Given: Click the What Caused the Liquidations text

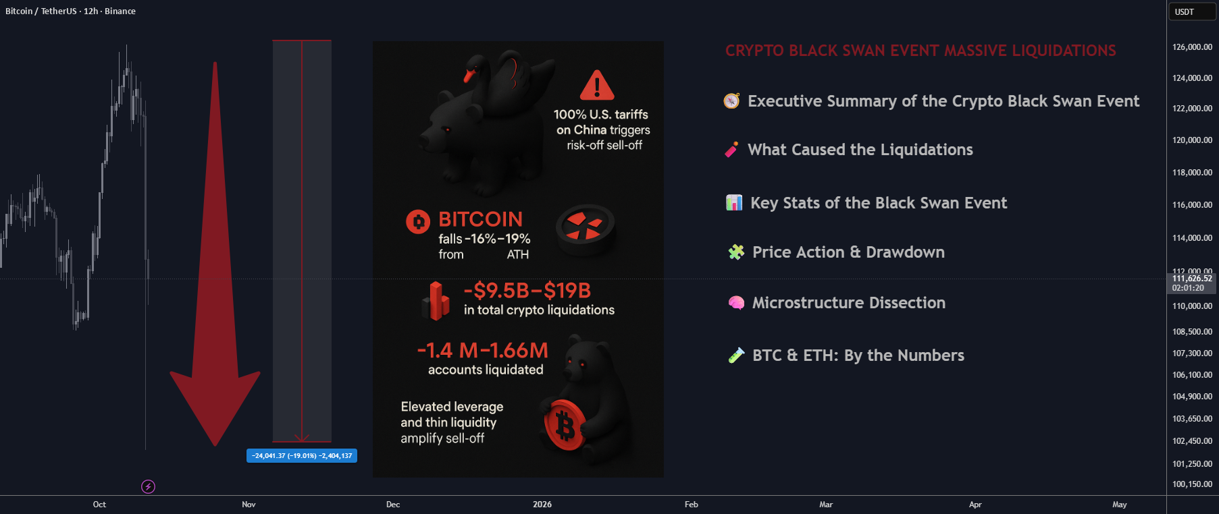Looking at the screenshot, I should (860, 150).
